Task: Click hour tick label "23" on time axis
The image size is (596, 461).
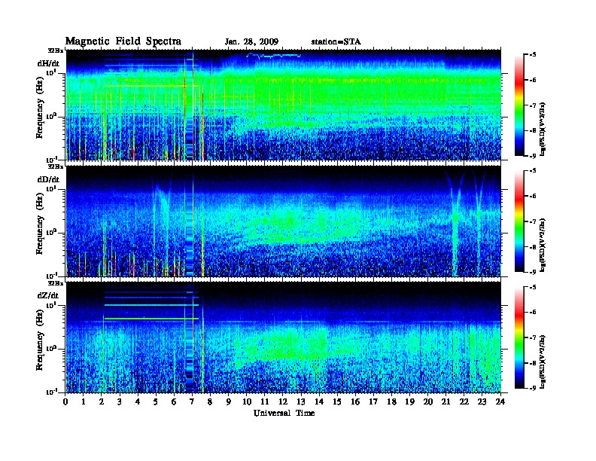Action: (x=482, y=401)
